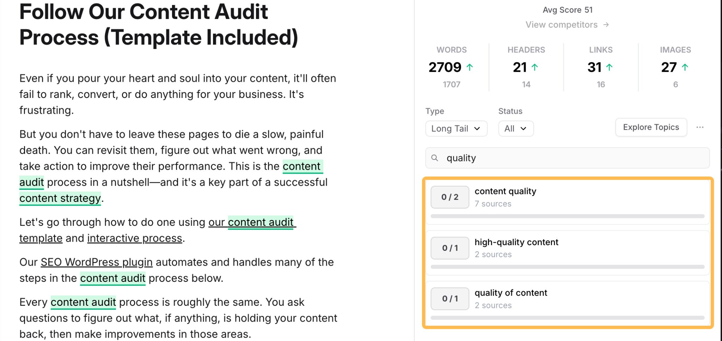The image size is (722, 341).
Task: Click the arrow icon beside View competitors
Action: click(x=606, y=25)
